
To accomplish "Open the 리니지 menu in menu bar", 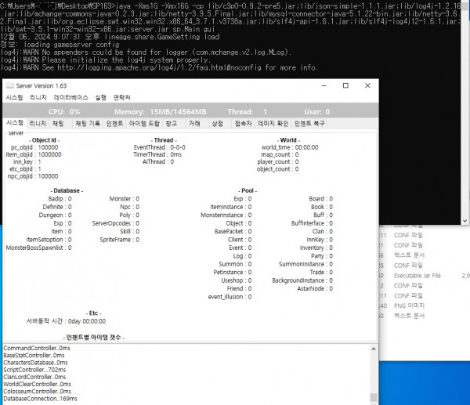I will (38, 97).
